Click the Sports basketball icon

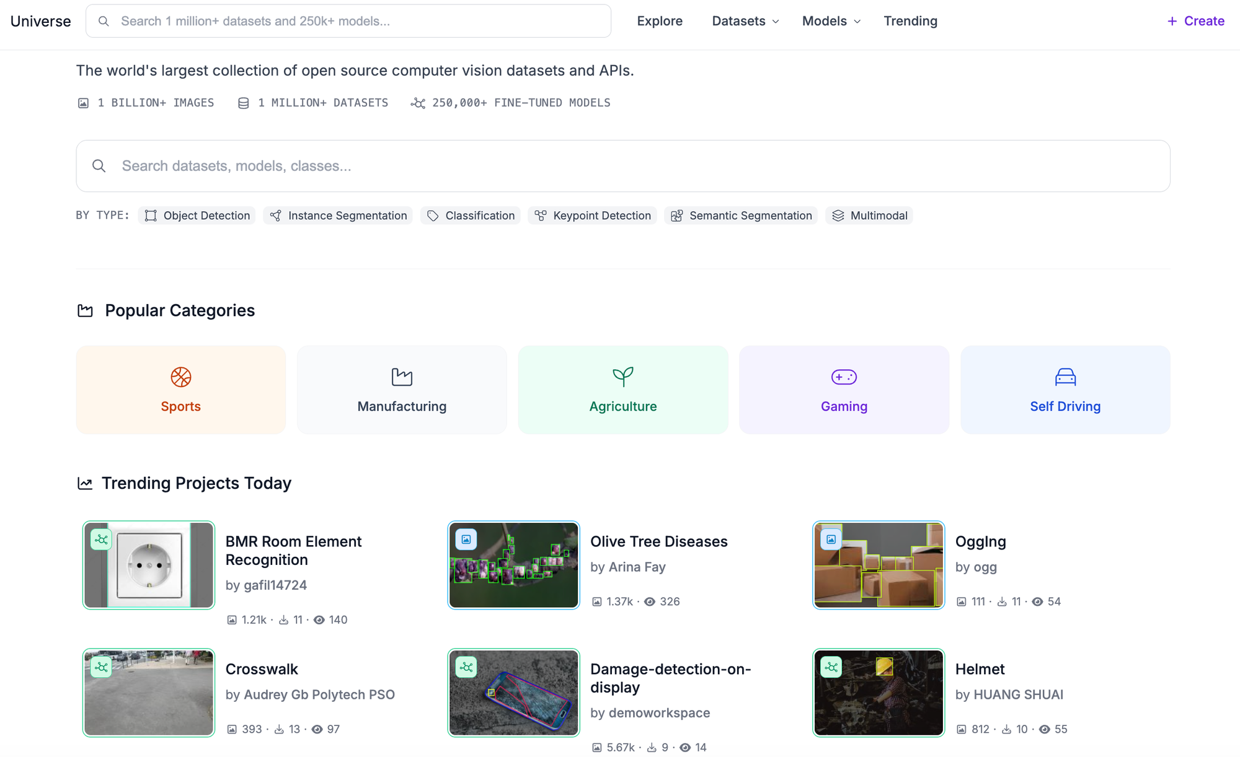point(180,377)
